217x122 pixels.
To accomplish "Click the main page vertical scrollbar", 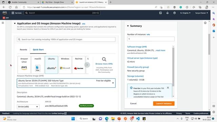I will 209,44.
